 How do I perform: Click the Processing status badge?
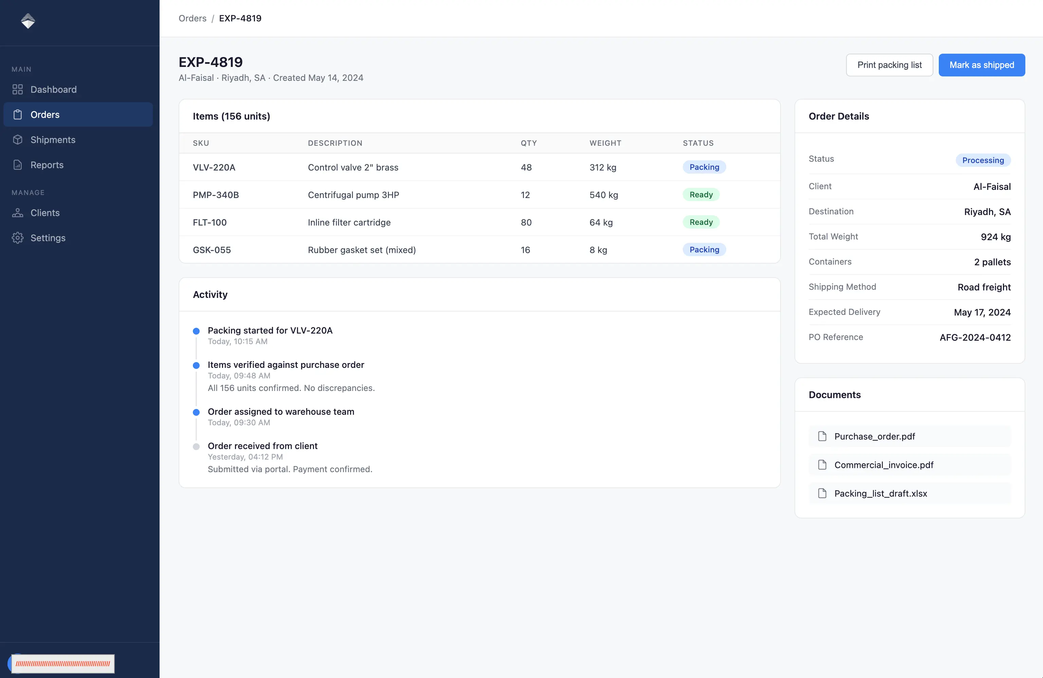[x=983, y=160]
